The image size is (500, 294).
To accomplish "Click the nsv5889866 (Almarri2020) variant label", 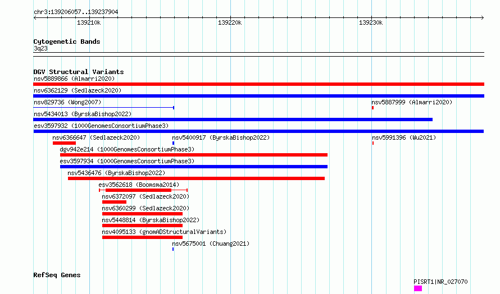I will pyautogui.click(x=74, y=79).
